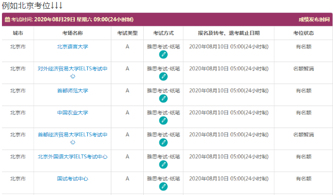333x195 pixels.
Task: Click the pencil icon in 北京外国语大学 row
Action: click(x=163, y=165)
